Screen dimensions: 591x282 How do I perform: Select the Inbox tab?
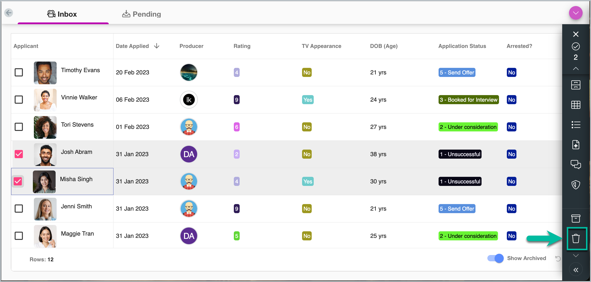[62, 14]
